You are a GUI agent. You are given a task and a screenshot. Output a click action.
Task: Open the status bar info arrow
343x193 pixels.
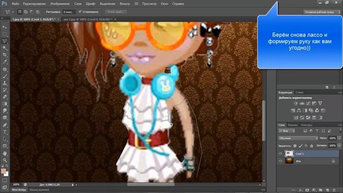pyautogui.click(x=73, y=185)
